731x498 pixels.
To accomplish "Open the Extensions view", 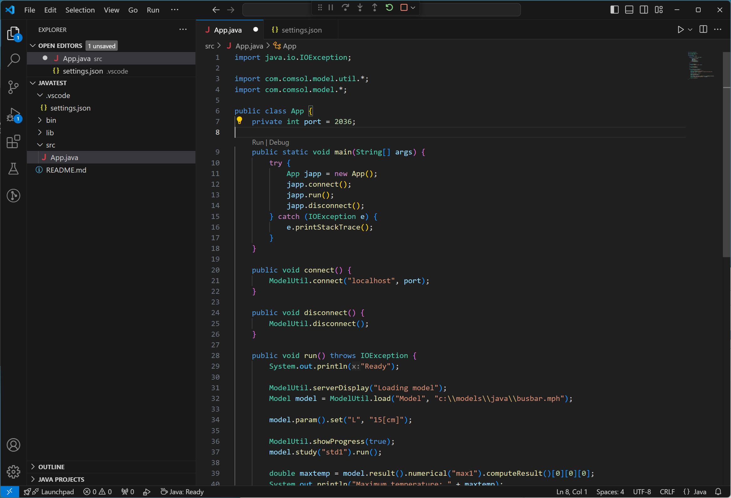I will 13,142.
